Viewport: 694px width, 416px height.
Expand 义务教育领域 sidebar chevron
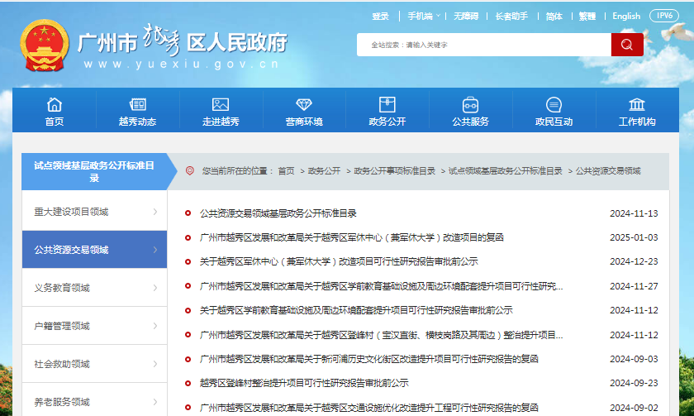point(155,288)
